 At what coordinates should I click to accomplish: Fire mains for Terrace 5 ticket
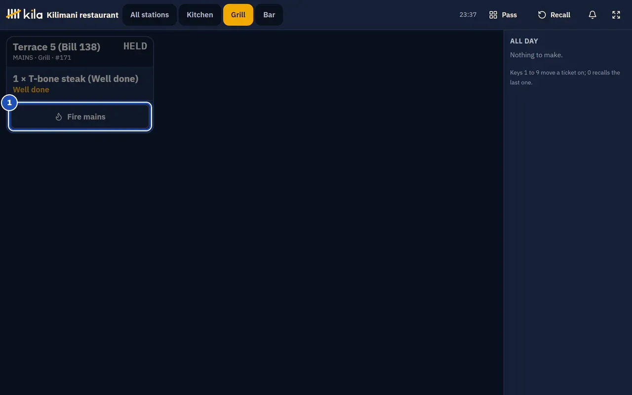click(x=80, y=117)
